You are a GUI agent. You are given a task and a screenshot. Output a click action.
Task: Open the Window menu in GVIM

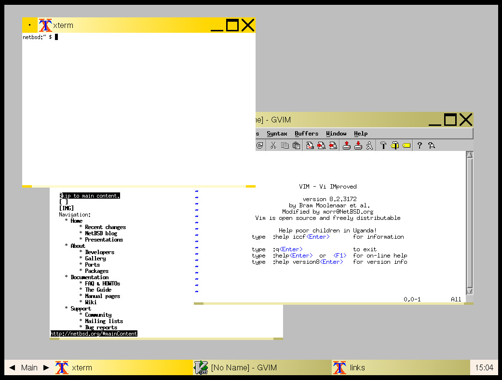(336, 134)
